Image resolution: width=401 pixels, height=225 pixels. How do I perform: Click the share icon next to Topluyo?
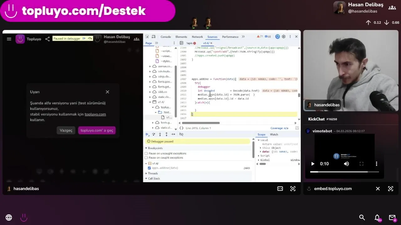pyautogui.click(x=47, y=39)
